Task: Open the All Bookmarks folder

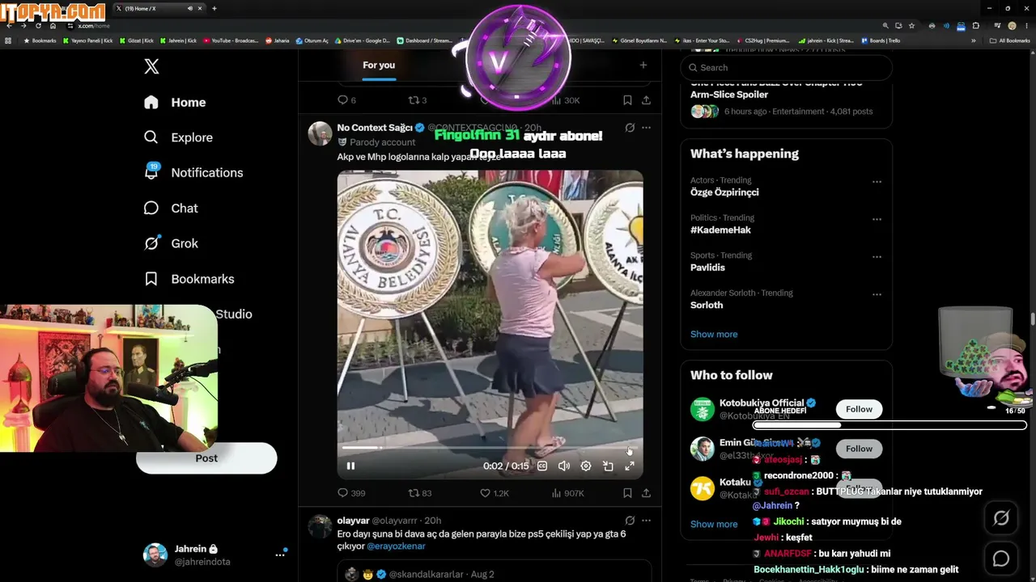Action: pos(1010,40)
